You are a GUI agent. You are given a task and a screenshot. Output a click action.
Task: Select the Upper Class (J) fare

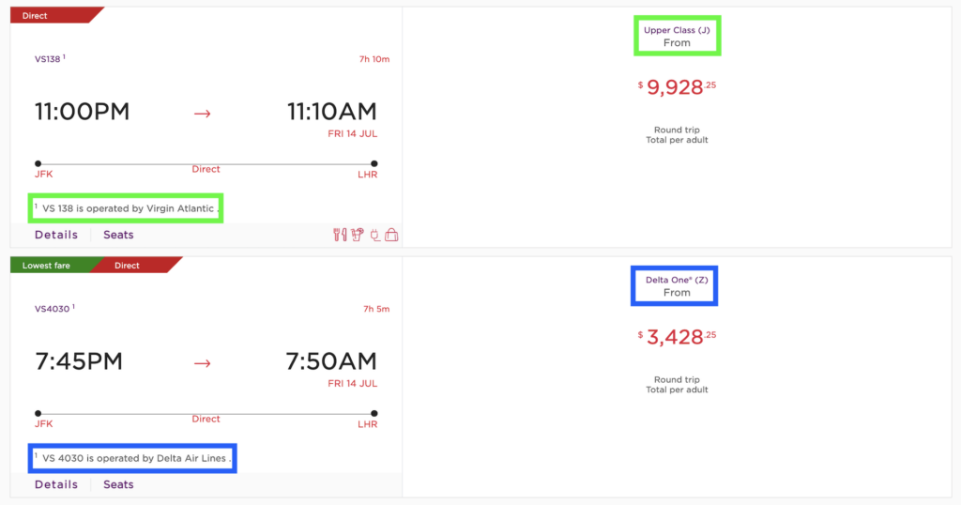[x=676, y=36]
